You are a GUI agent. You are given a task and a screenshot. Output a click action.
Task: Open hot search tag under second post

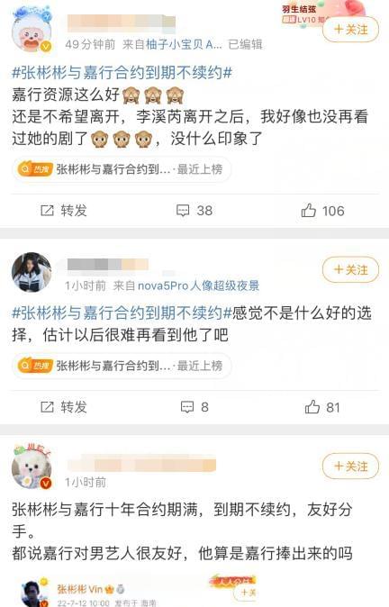tap(122, 366)
